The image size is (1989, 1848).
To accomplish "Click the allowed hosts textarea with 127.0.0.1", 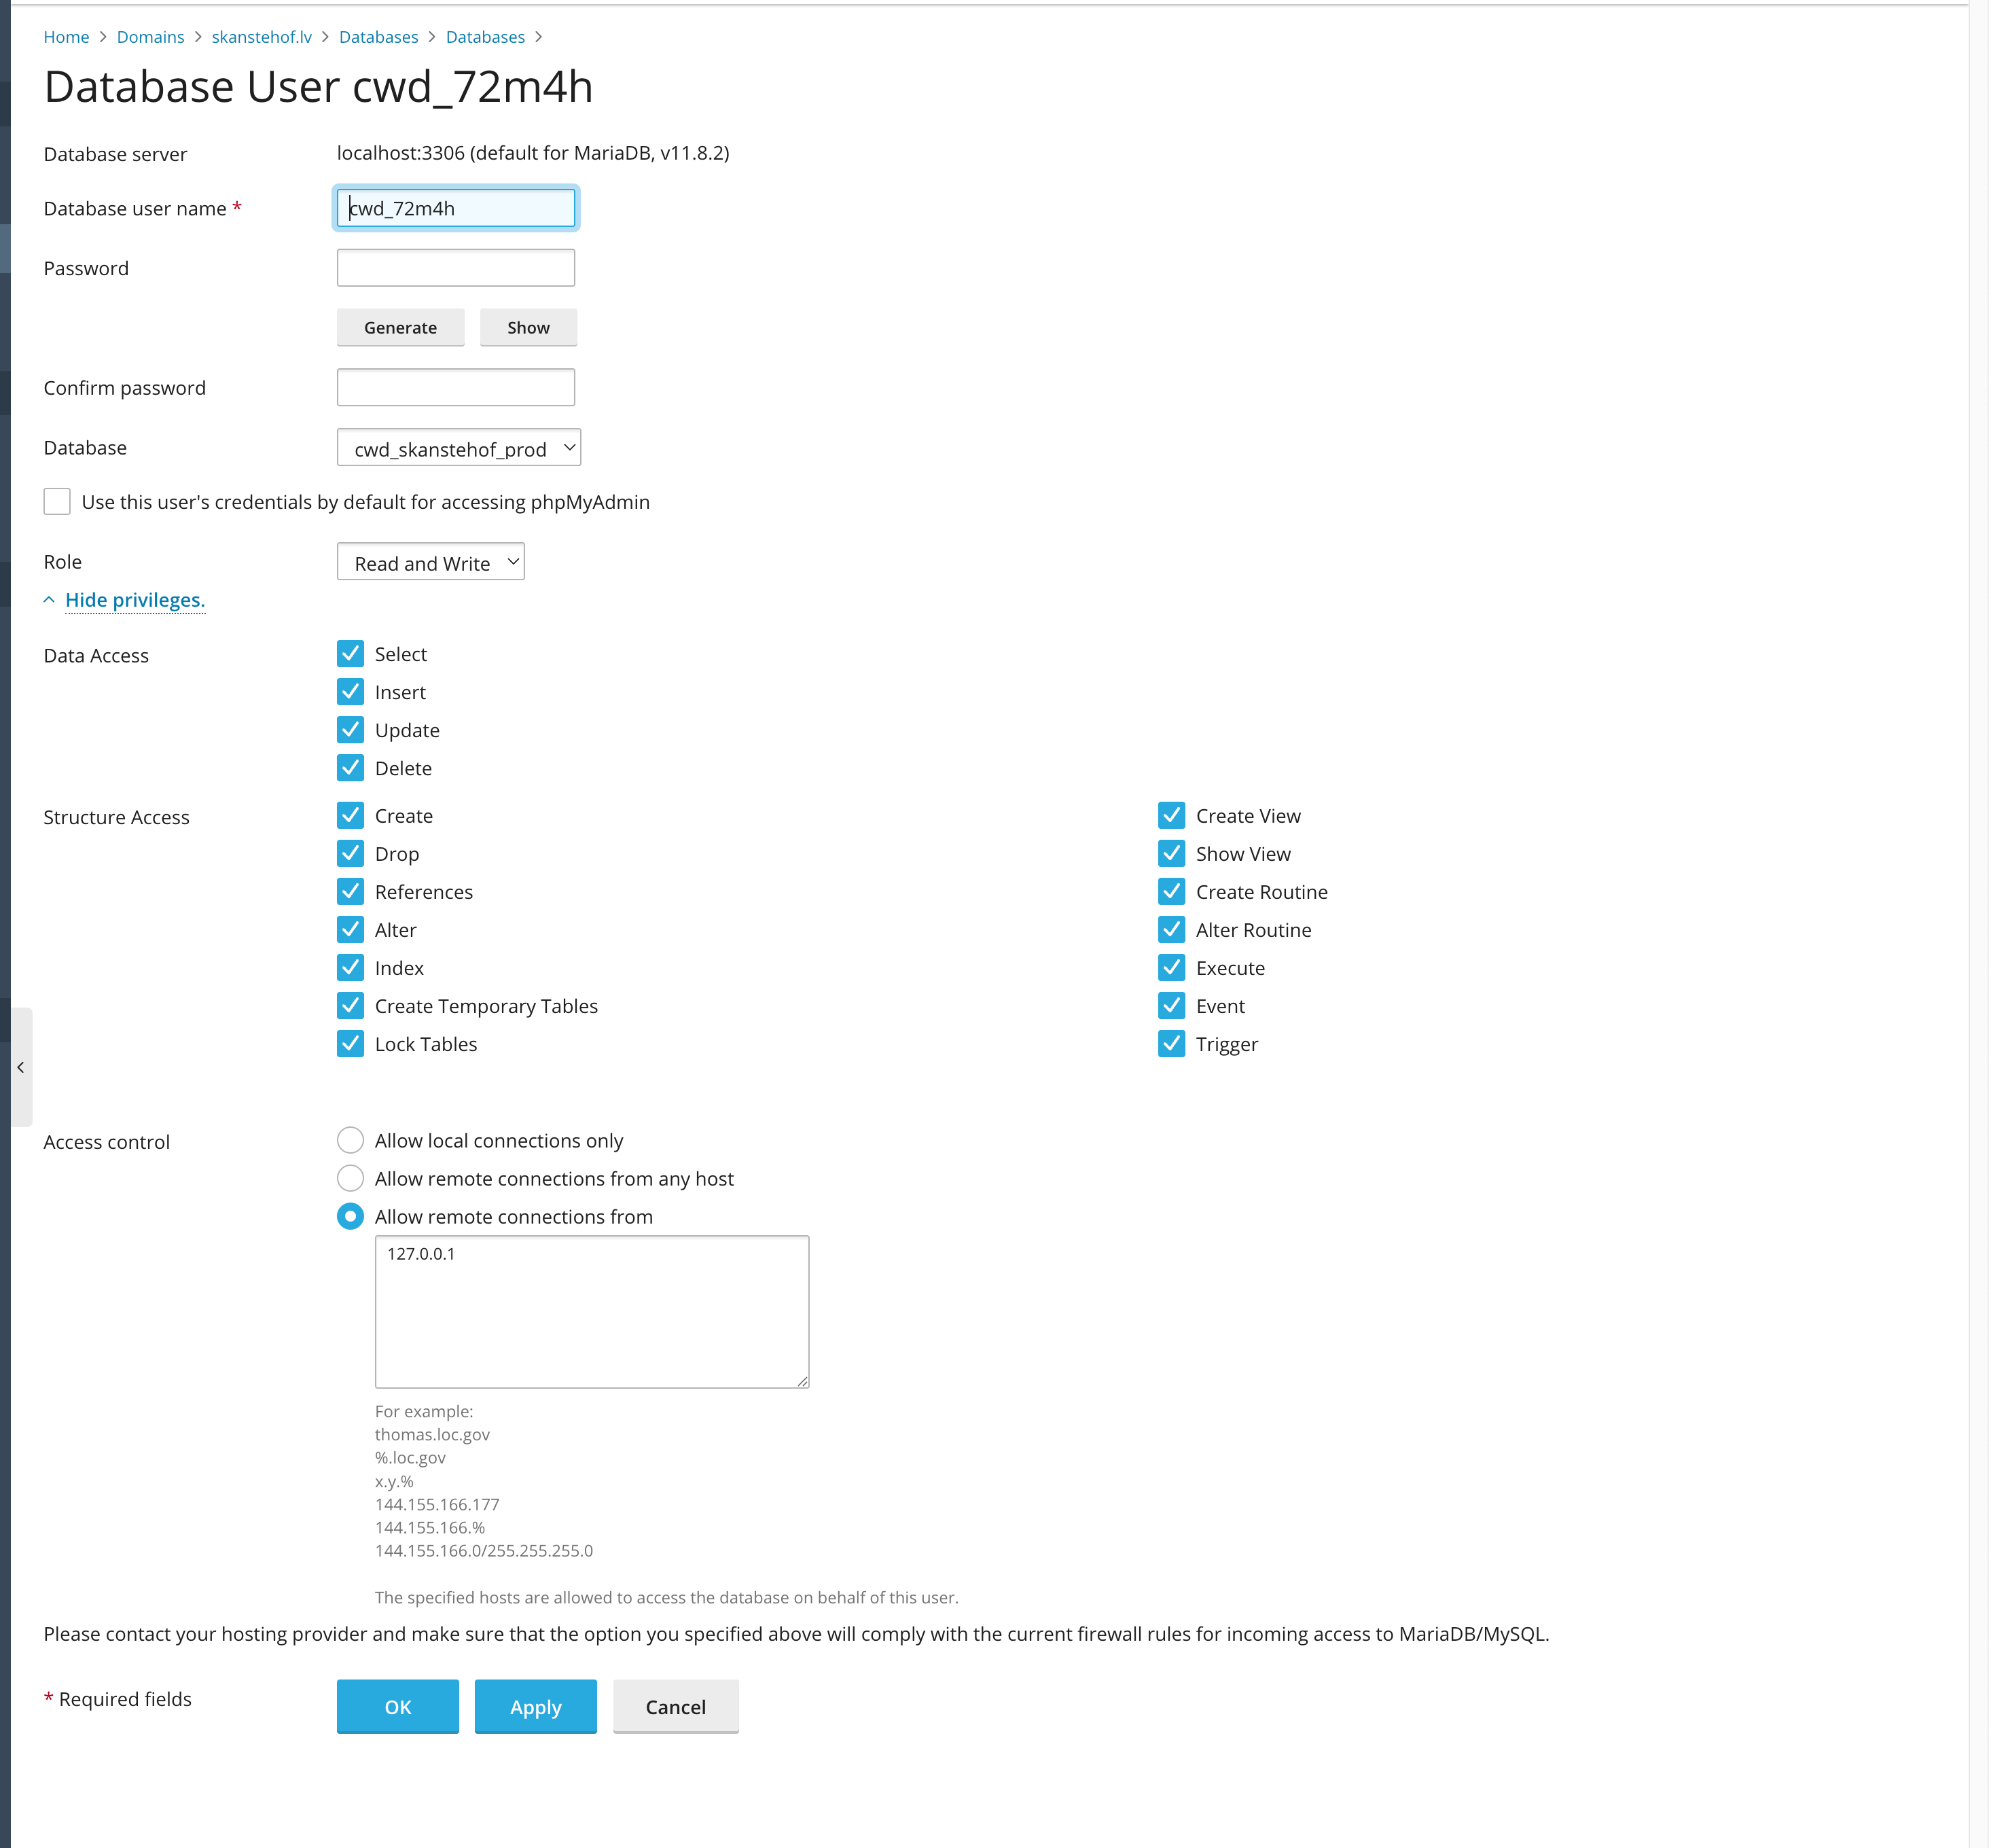I will pos(592,1312).
